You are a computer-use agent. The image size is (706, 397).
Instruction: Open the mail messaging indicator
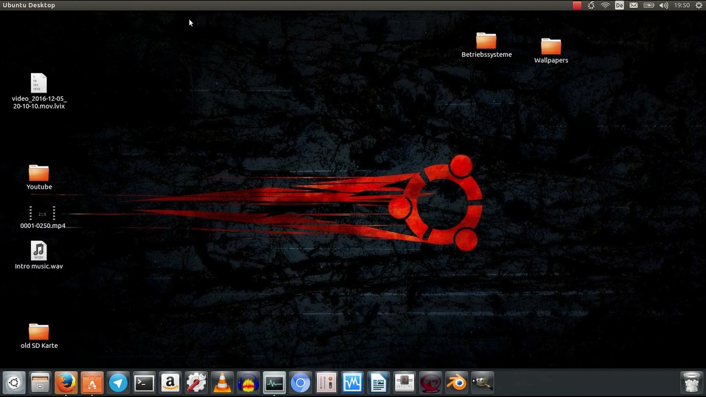point(634,5)
